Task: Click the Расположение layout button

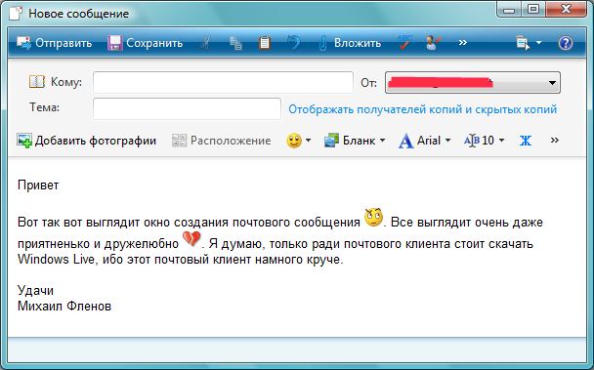Action: 221,141
